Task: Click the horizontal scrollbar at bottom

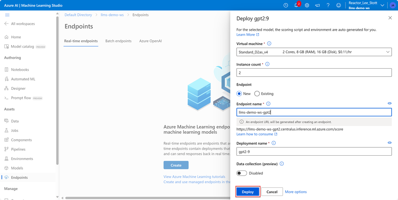Action: (147, 198)
